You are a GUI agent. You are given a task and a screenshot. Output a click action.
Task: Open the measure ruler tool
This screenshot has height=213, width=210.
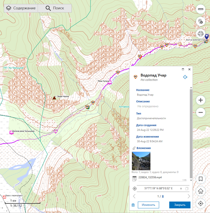tap(201, 9)
